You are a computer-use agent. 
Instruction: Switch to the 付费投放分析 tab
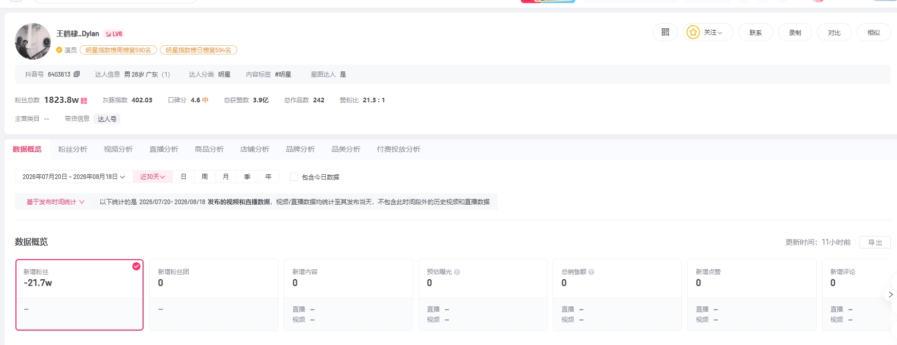399,149
